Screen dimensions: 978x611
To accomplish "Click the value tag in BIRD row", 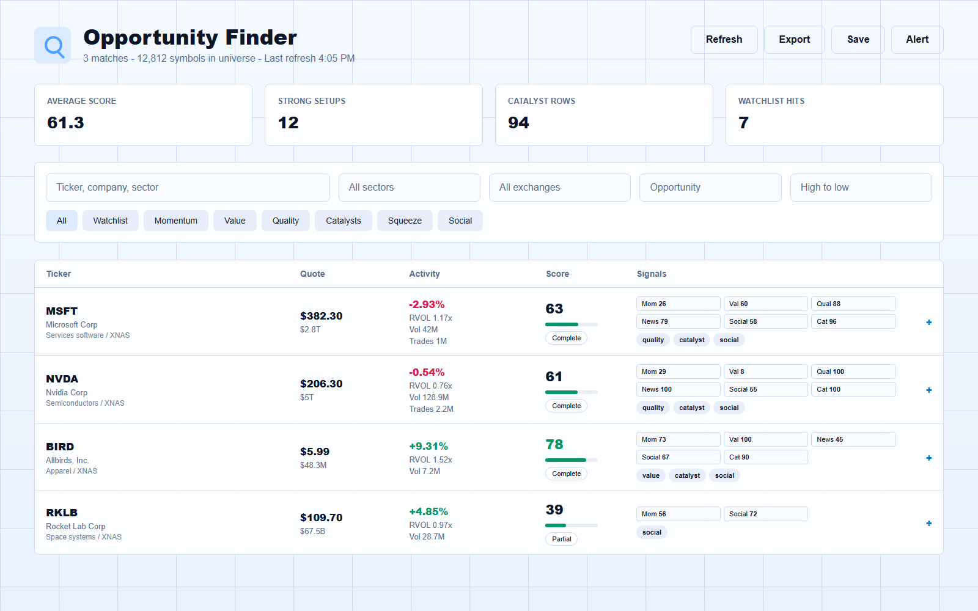I will (651, 475).
